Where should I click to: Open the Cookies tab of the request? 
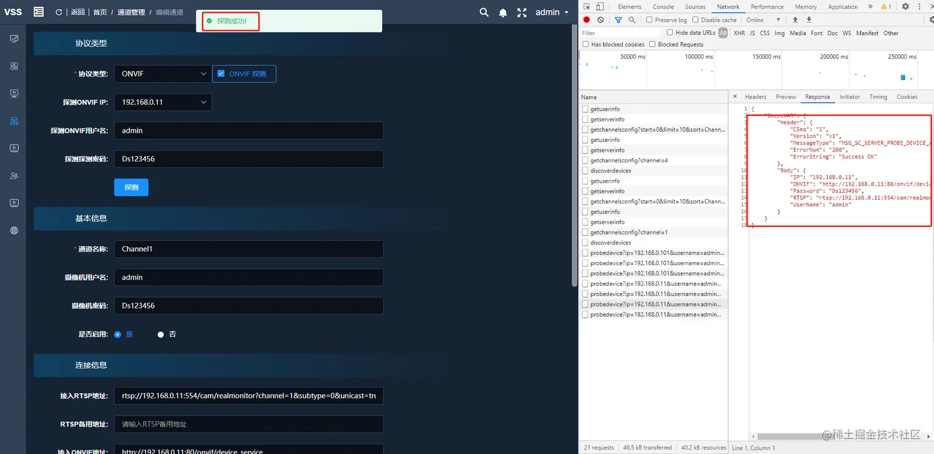click(907, 97)
